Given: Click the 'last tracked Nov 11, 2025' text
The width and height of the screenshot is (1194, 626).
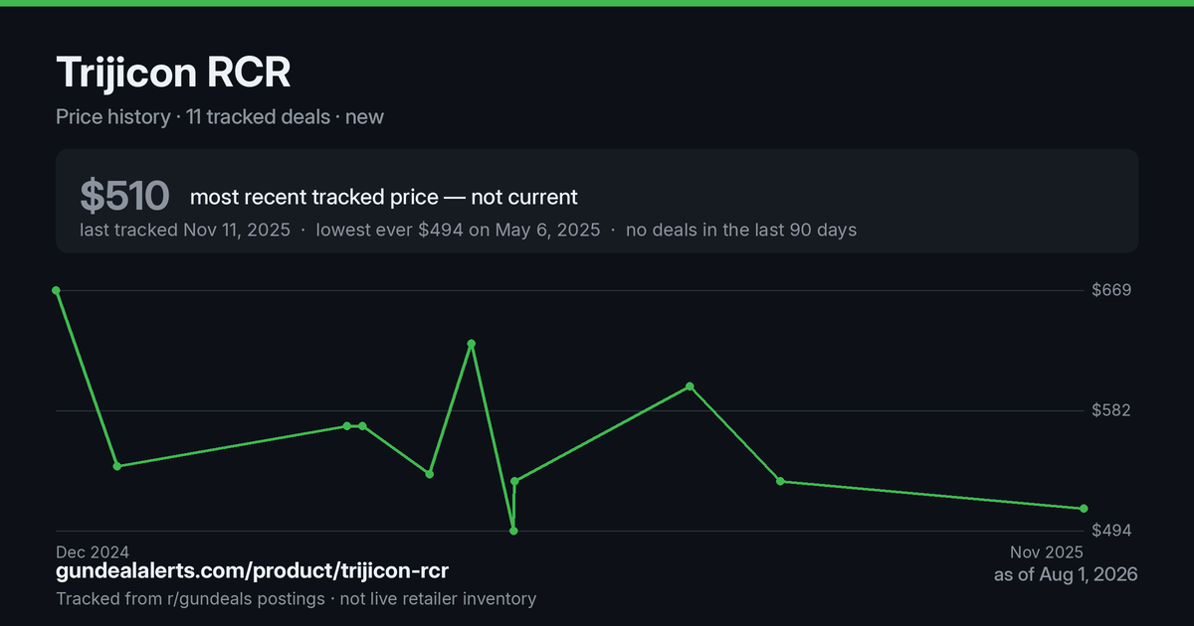Looking at the screenshot, I should [x=185, y=230].
